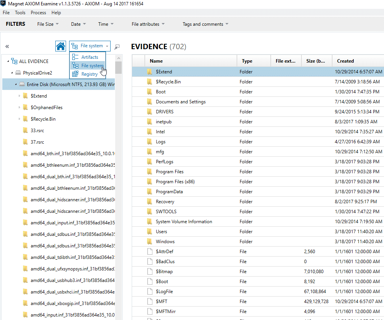Click the $LogFile file icon
Screen dimensions: 384x320
click(150, 292)
